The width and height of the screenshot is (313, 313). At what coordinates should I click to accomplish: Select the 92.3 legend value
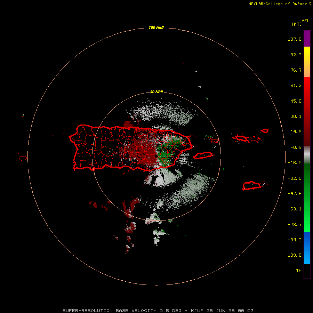pos(296,55)
